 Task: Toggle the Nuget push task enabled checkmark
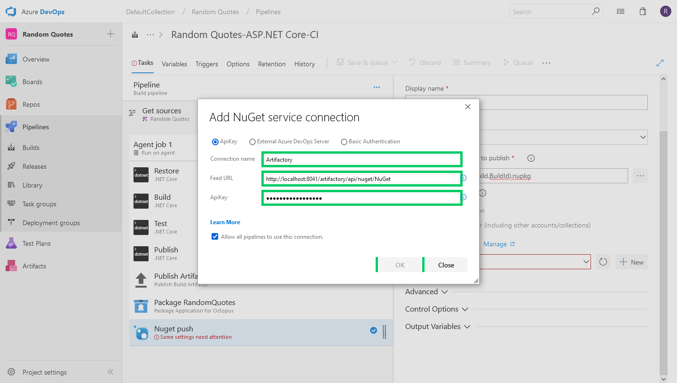click(373, 330)
